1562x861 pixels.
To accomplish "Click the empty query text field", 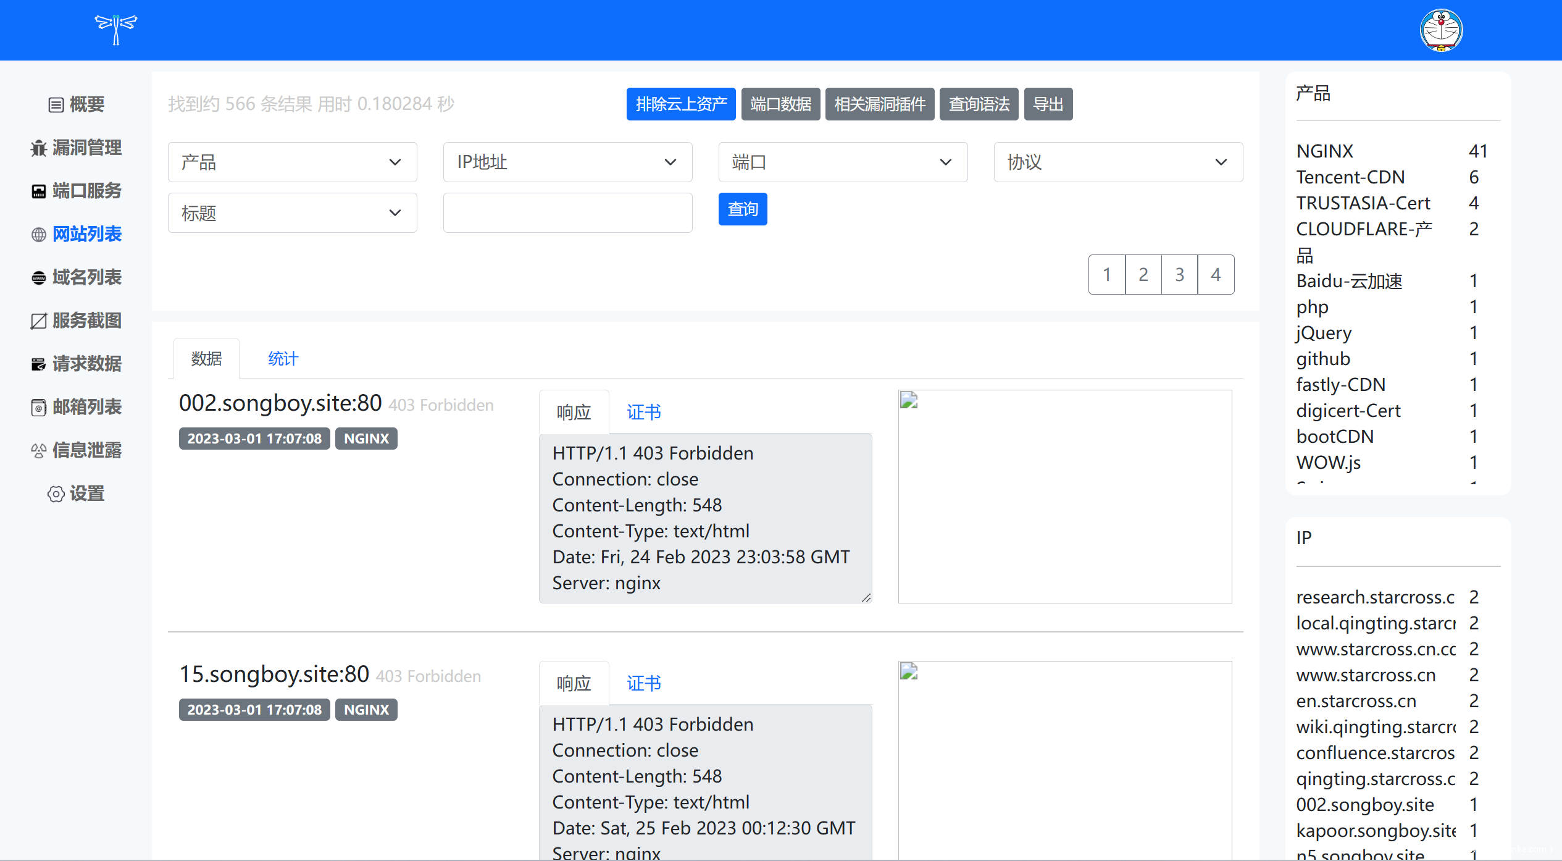I will [x=567, y=213].
